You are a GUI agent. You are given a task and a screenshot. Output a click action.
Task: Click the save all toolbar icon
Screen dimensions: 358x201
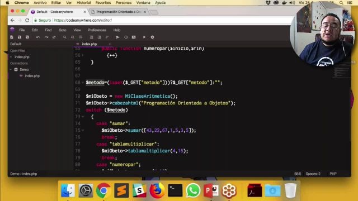click(27, 37)
